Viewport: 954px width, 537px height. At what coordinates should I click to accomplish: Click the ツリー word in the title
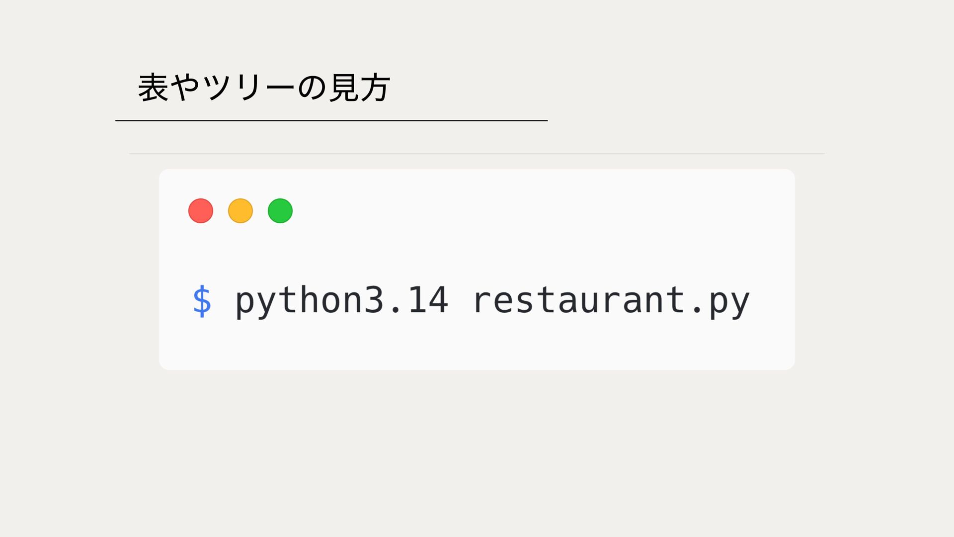coord(248,88)
